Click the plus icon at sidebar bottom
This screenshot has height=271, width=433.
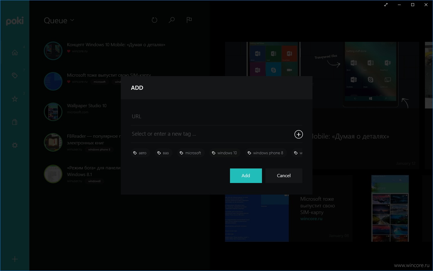point(15,259)
